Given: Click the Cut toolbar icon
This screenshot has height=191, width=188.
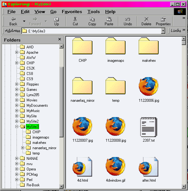Looking at the screenshot, I should coord(75,21).
